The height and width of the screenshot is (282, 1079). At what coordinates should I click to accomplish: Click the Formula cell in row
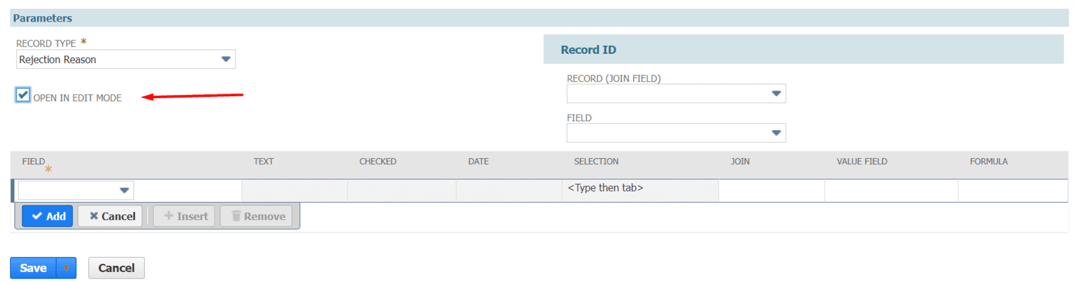click(1012, 190)
